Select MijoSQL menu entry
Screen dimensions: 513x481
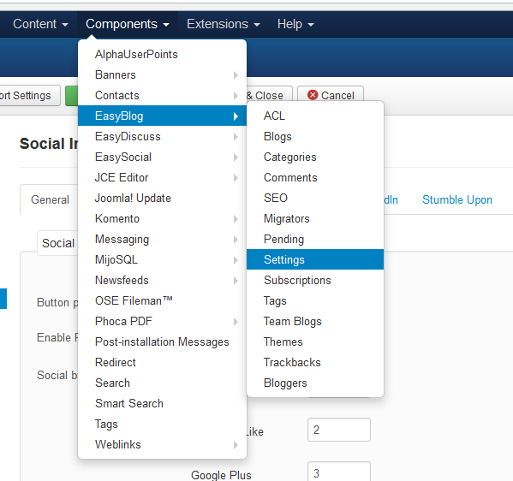[162, 259]
